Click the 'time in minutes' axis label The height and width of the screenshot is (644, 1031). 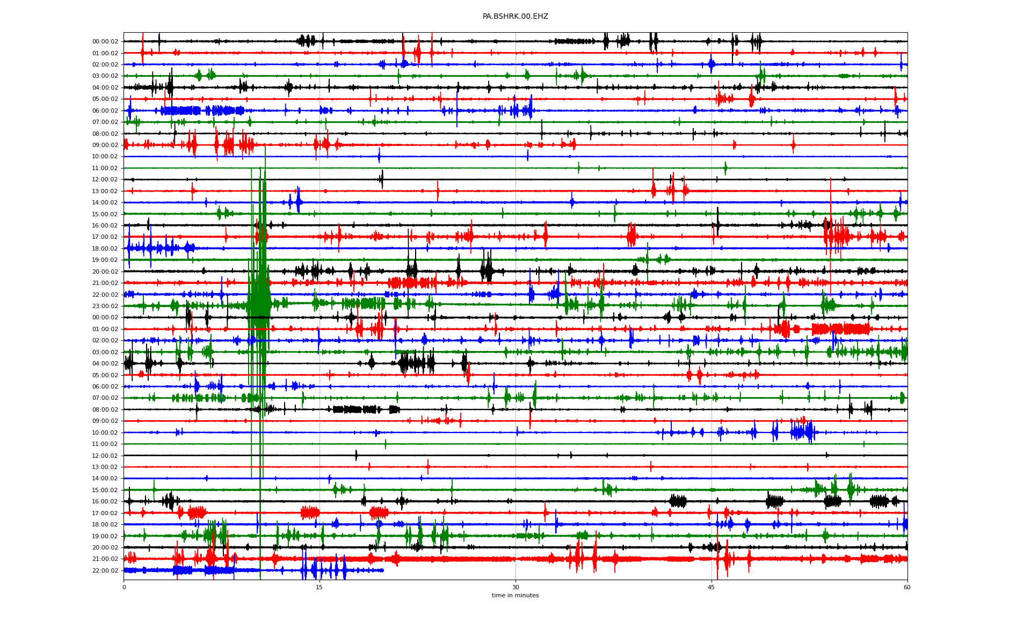click(515, 595)
